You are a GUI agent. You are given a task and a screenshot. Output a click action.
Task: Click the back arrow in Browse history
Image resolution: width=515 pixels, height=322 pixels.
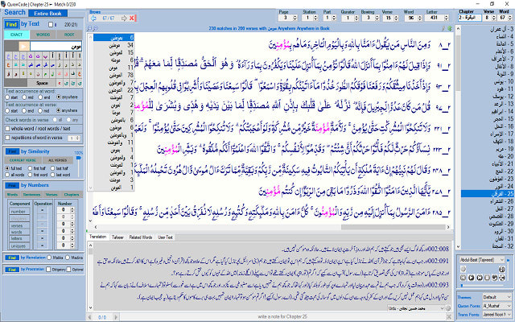pos(93,18)
